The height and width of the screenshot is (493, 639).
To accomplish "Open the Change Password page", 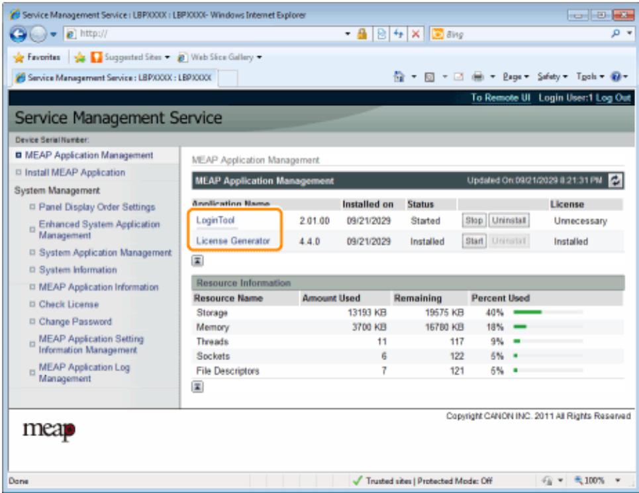I will pos(75,322).
